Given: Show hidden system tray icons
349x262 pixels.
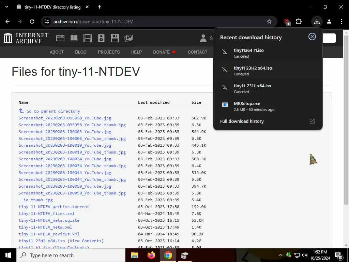Looking at the screenshot, I should click(x=280, y=255).
